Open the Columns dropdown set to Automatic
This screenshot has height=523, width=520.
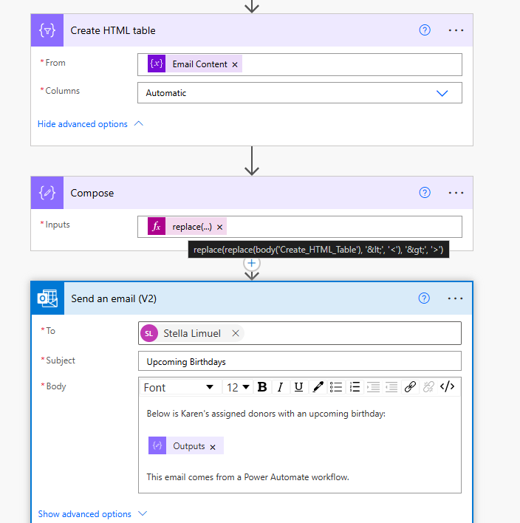(300, 93)
